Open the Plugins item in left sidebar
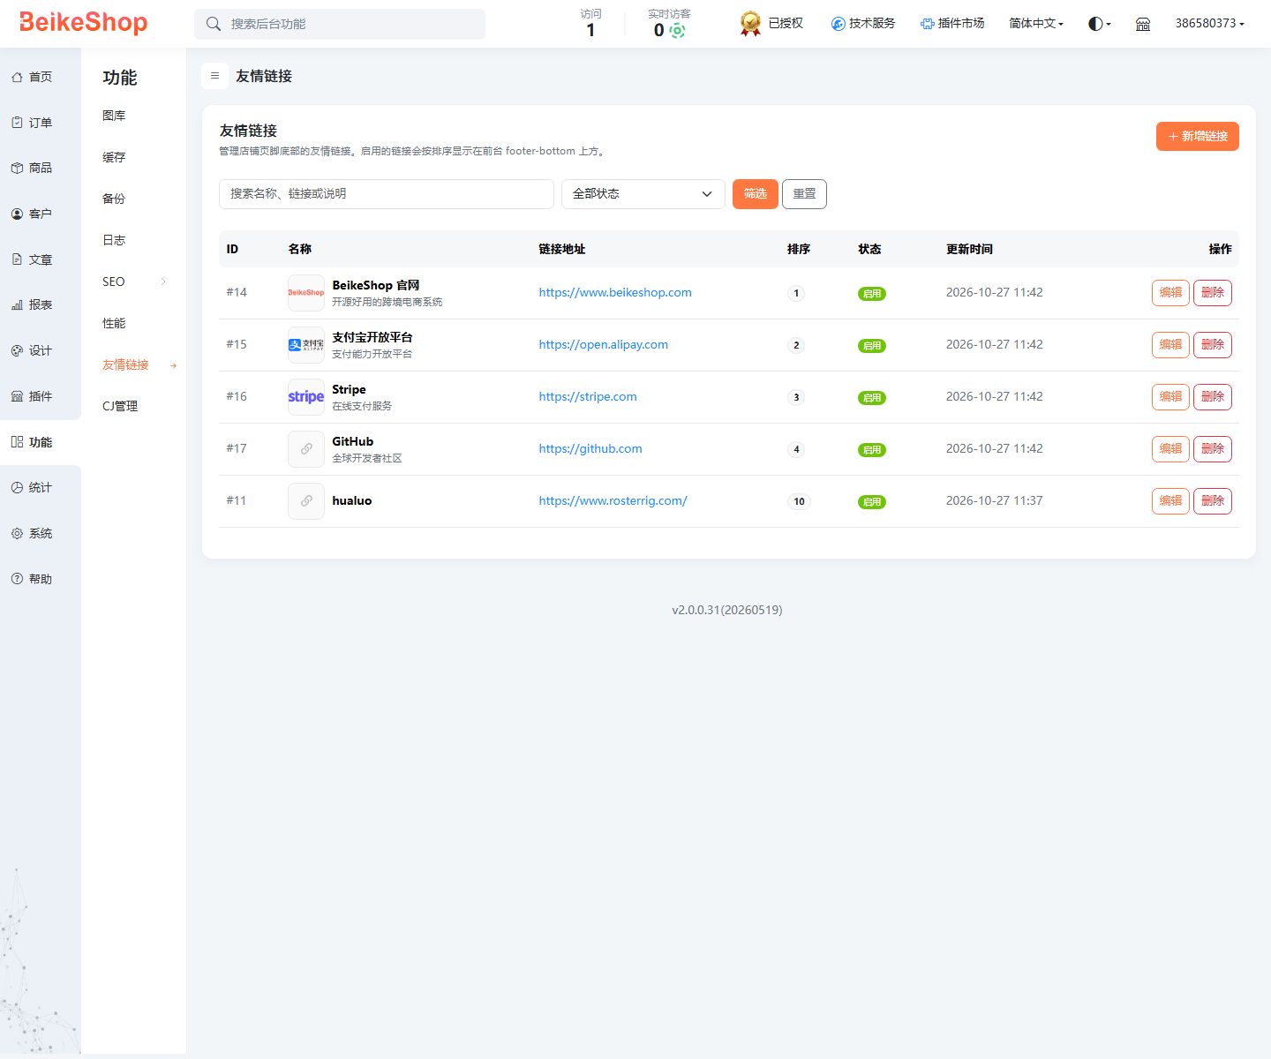This screenshot has height=1059, width=1271. (x=32, y=396)
